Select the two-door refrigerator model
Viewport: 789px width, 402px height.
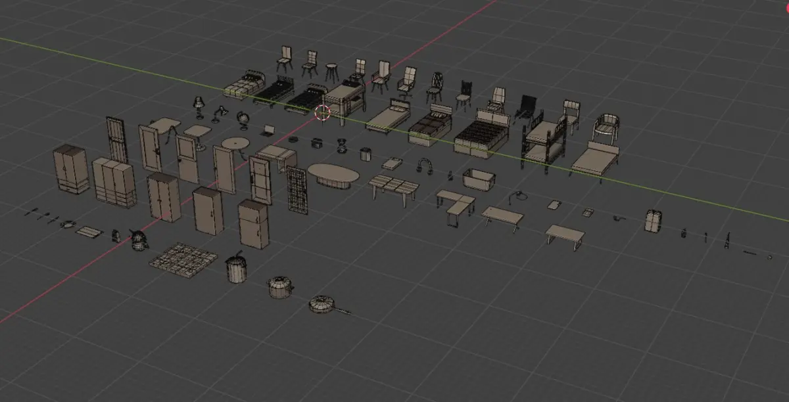coord(254,225)
